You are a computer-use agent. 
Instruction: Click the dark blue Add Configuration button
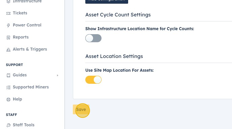[x=107, y=1]
